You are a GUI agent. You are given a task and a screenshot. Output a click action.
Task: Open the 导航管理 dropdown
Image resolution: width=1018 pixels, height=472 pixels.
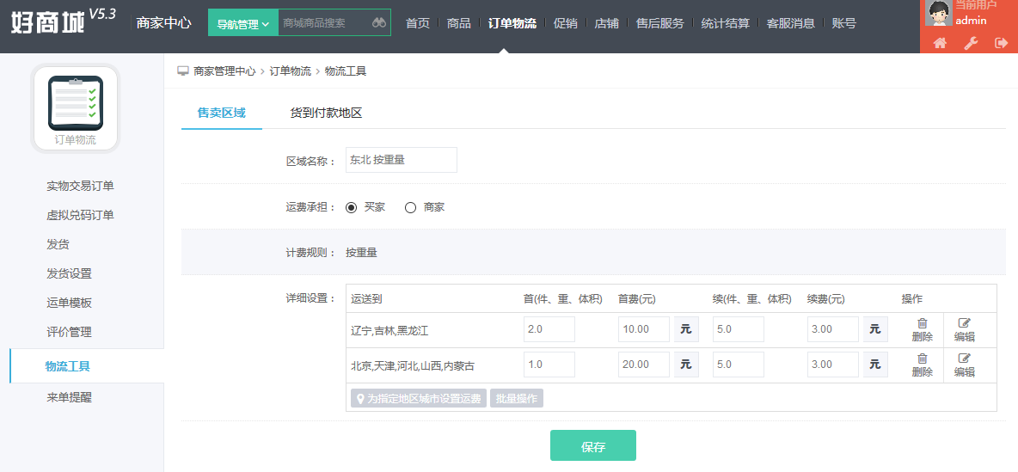(x=242, y=22)
